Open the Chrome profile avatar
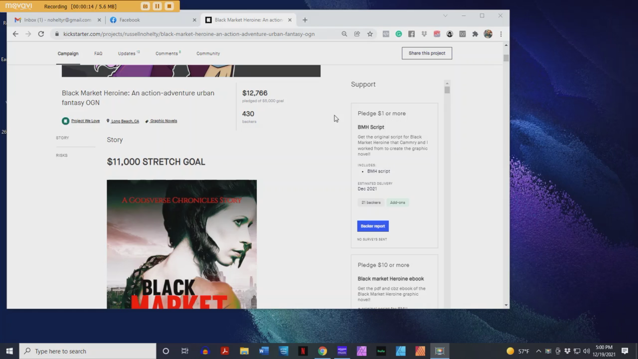The image size is (638, 359). pos(488,34)
